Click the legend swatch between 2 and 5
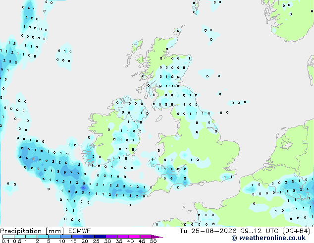Image resolution: width=314 pixels, height=243 pixels. coord(43,237)
